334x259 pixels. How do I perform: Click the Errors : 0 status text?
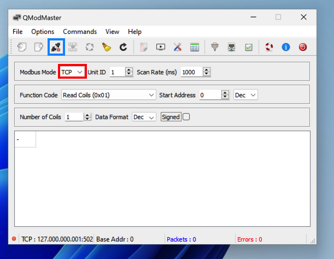tap(250, 239)
